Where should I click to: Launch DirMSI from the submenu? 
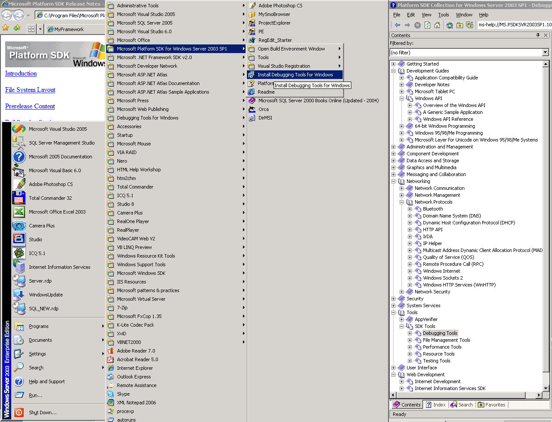[x=317, y=118]
